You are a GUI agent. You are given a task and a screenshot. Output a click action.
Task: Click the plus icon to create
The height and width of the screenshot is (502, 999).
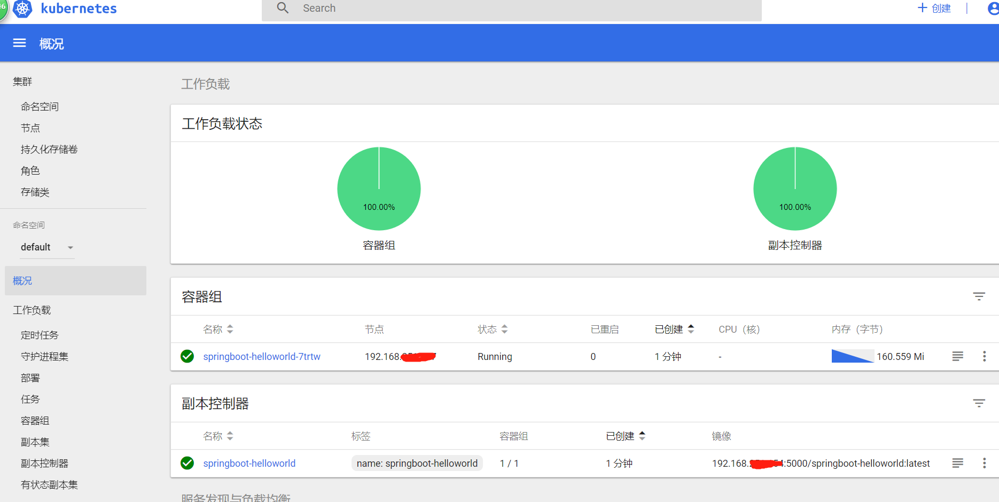tap(922, 8)
